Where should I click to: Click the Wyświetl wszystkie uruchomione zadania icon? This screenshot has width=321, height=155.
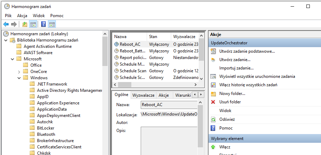pyautogui.click(x=213, y=76)
